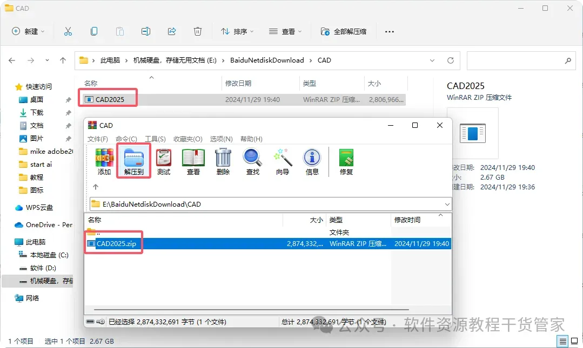Click the BaiduNetdiskDownload breadcrumb
This screenshot has height=348, width=583.
(267, 60)
